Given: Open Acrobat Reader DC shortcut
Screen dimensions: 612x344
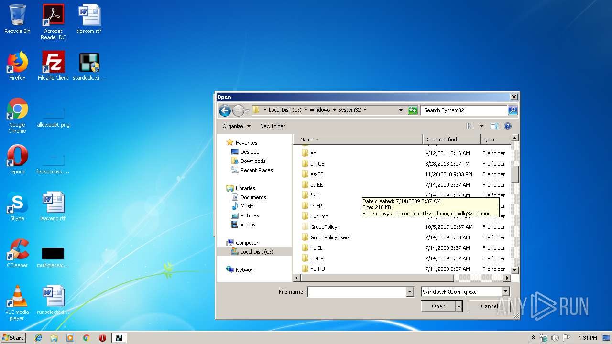Looking at the screenshot, I should coord(53,22).
